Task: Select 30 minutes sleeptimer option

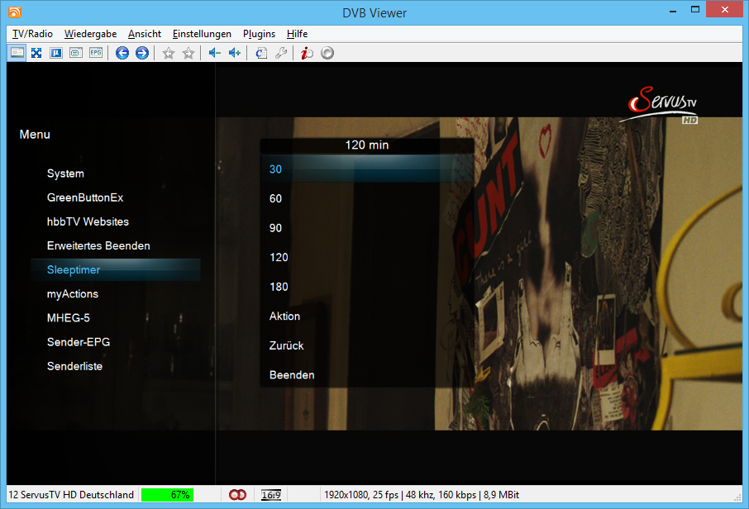Action: (276, 169)
